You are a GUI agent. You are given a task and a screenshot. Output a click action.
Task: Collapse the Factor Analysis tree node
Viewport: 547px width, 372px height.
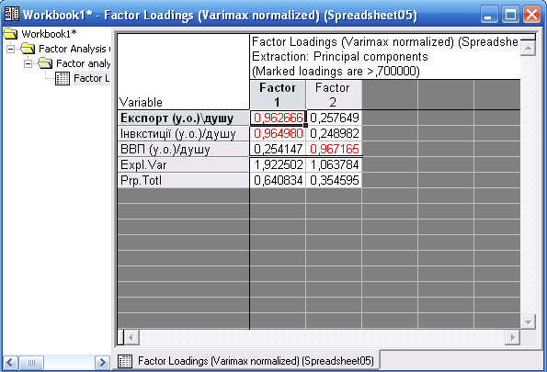10,49
